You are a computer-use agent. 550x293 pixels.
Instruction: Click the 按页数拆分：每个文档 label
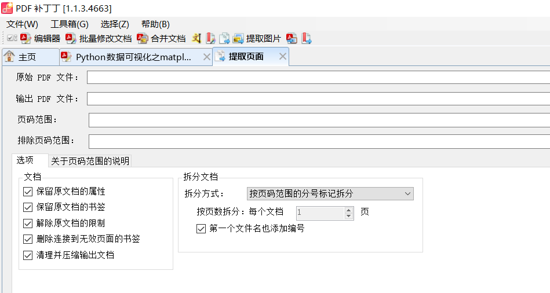click(x=240, y=212)
